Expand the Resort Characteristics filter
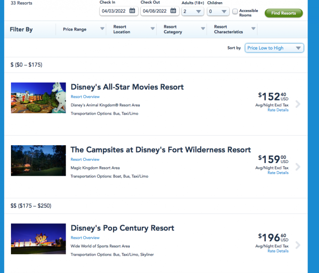The image size is (319, 273). pyautogui.click(x=235, y=29)
